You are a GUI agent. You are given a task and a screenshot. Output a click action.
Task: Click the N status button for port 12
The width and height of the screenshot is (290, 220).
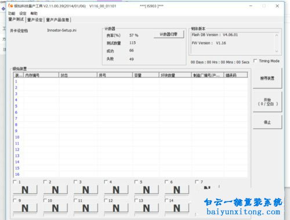[x=116, y=208]
